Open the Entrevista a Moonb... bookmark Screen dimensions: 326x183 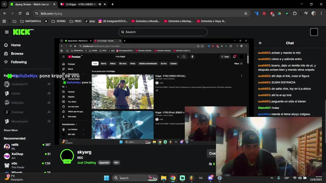coord(145,21)
